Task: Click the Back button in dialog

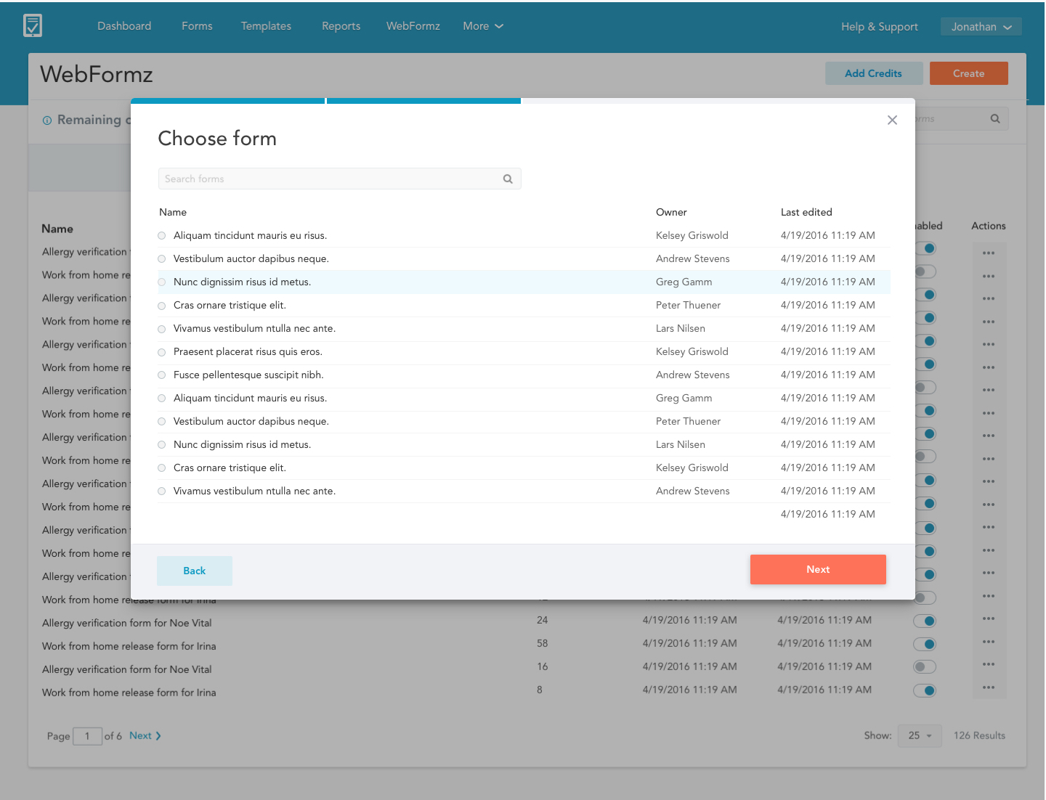Action: 195,571
